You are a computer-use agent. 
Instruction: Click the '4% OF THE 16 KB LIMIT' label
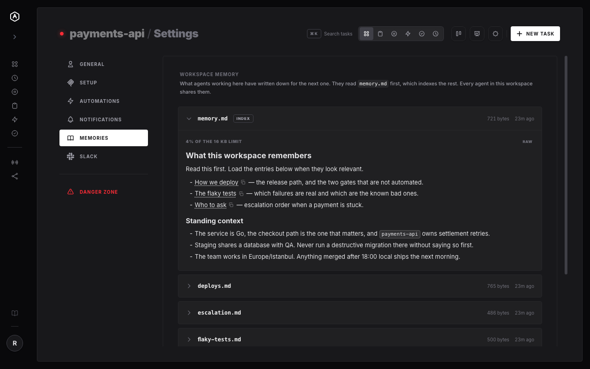[214, 142]
